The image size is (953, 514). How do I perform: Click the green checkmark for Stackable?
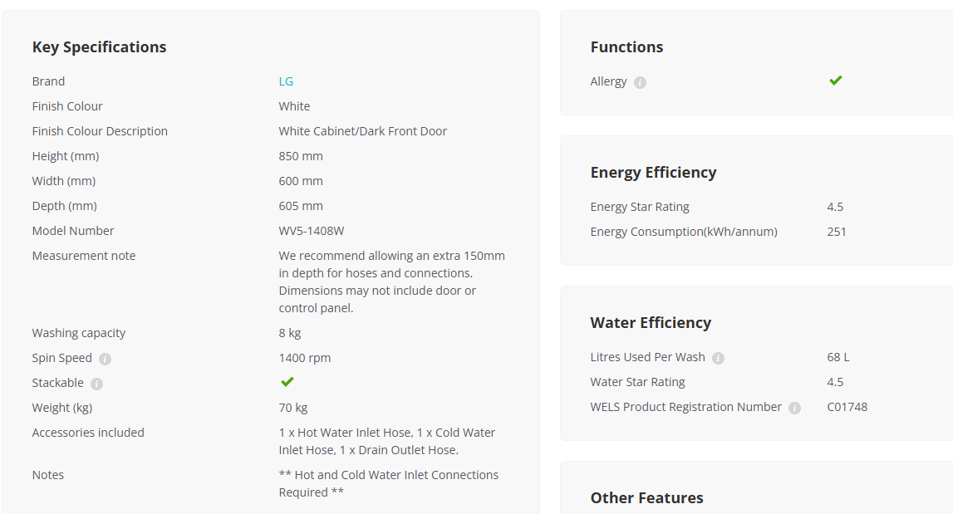tap(287, 381)
